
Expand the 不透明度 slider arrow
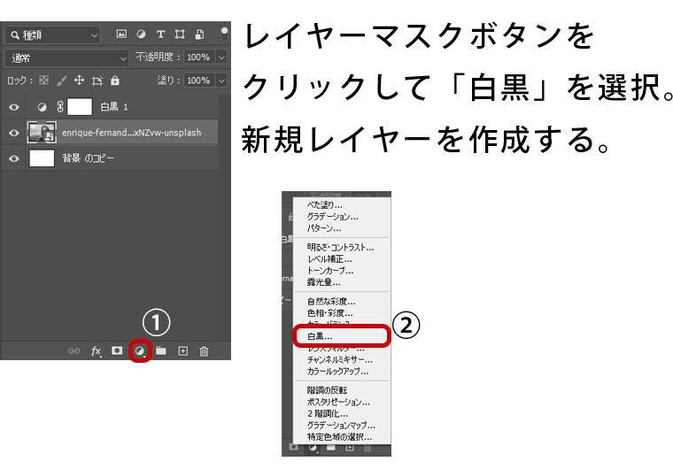click(x=221, y=57)
